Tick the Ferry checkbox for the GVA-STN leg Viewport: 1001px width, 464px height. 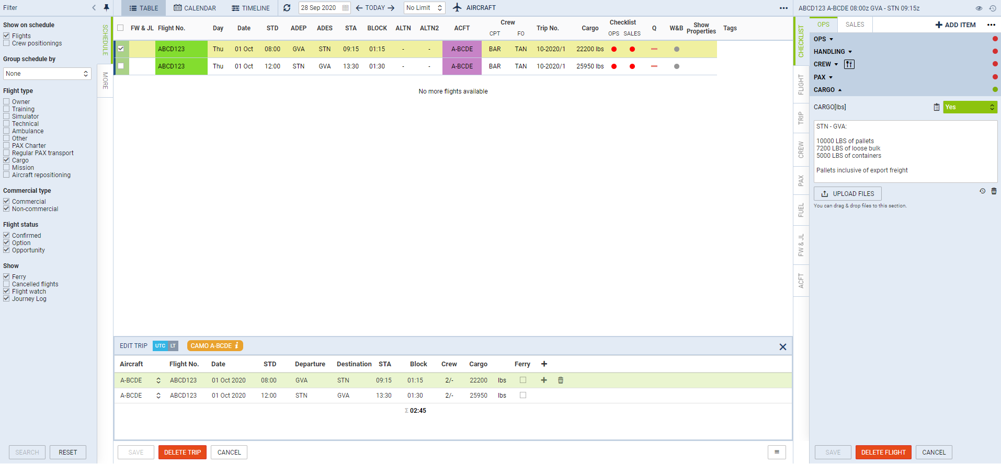tap(523, 380)
